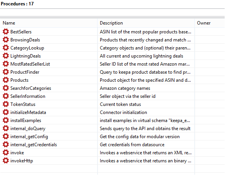Select the SearchforCategories procedure name
Screen dimensions: 225x175
click(x=31, y=88)
